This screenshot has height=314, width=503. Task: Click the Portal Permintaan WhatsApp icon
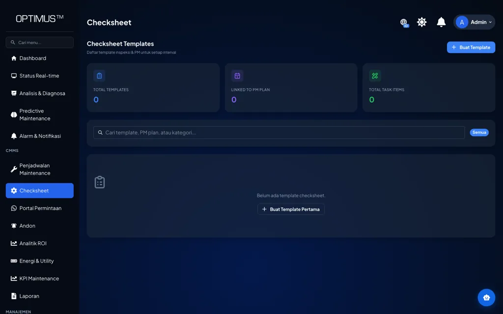14,208
